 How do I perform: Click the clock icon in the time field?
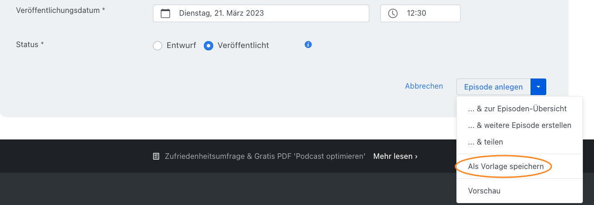pyautogui.click(x=393, y=13)
